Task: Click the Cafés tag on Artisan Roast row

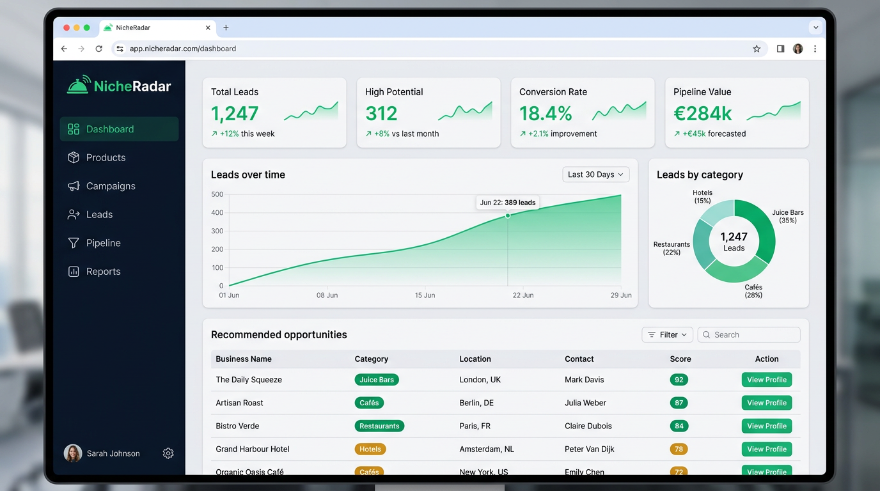Action: click(x=369, y=403)
